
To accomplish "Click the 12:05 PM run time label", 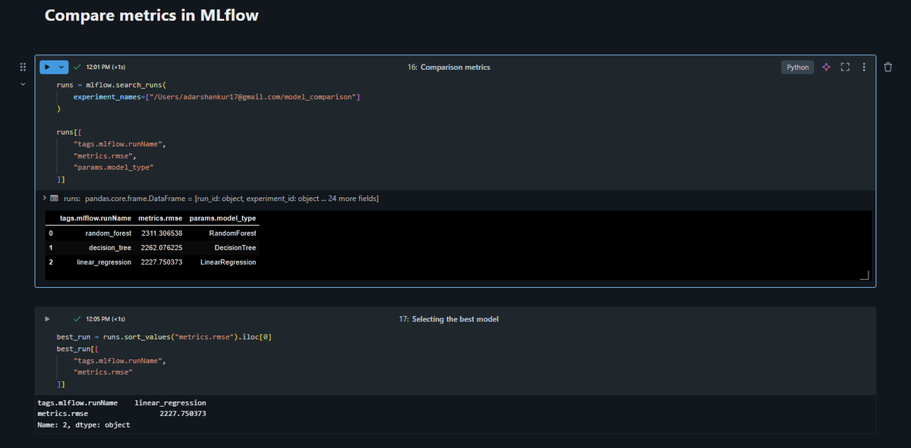I will pos(106,319).
